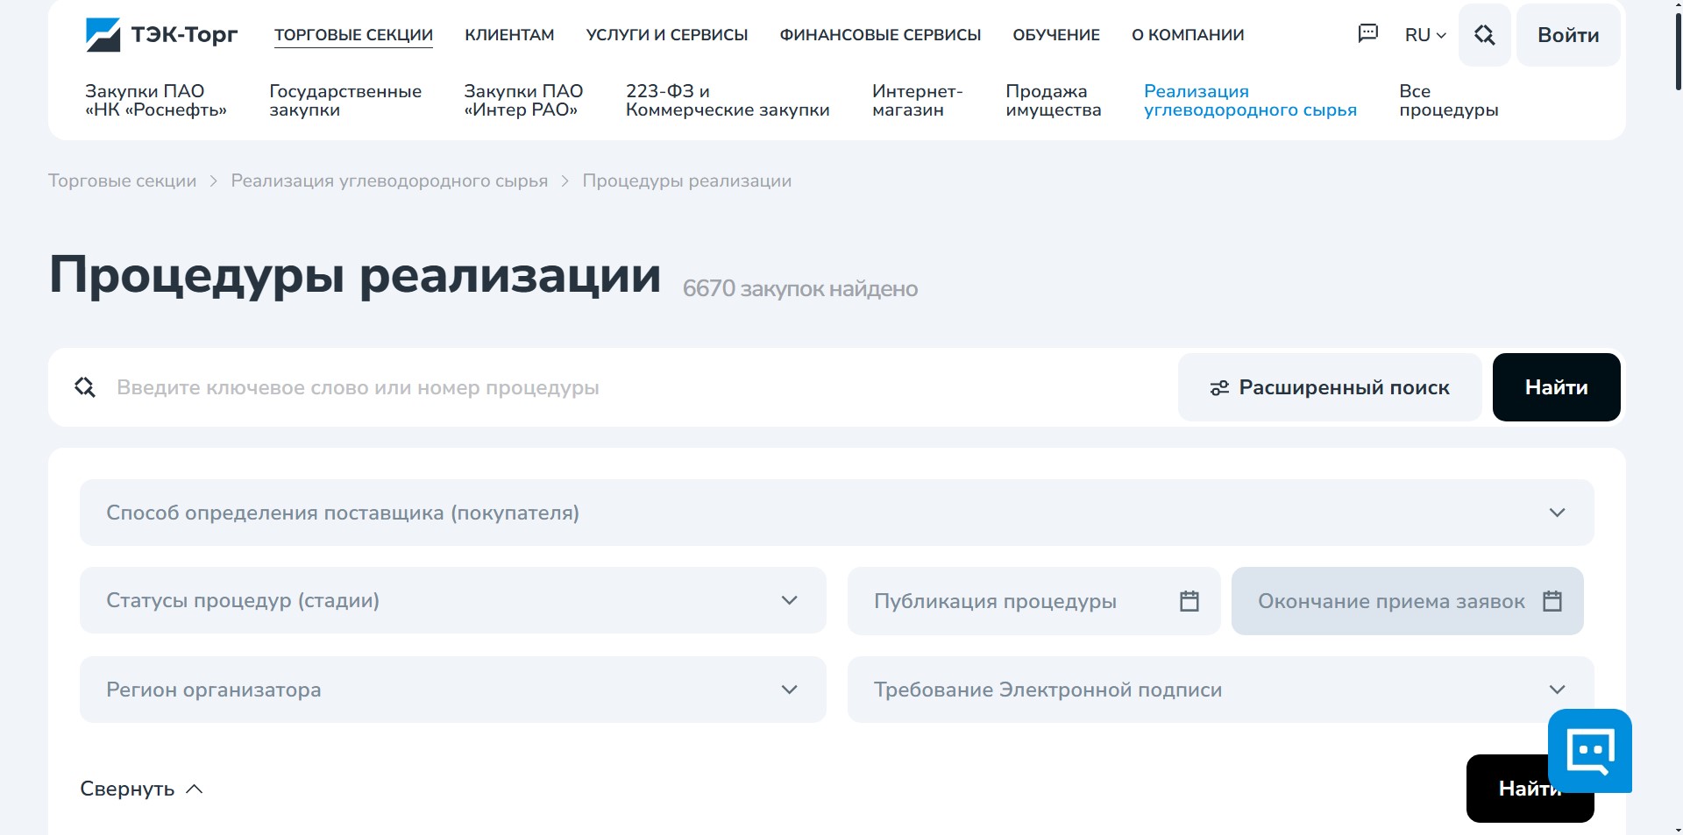Go to Закупки ПАО «НК «Роснефть» section
The width and height of the screenshot is (1683, 835).
(156, 101)
